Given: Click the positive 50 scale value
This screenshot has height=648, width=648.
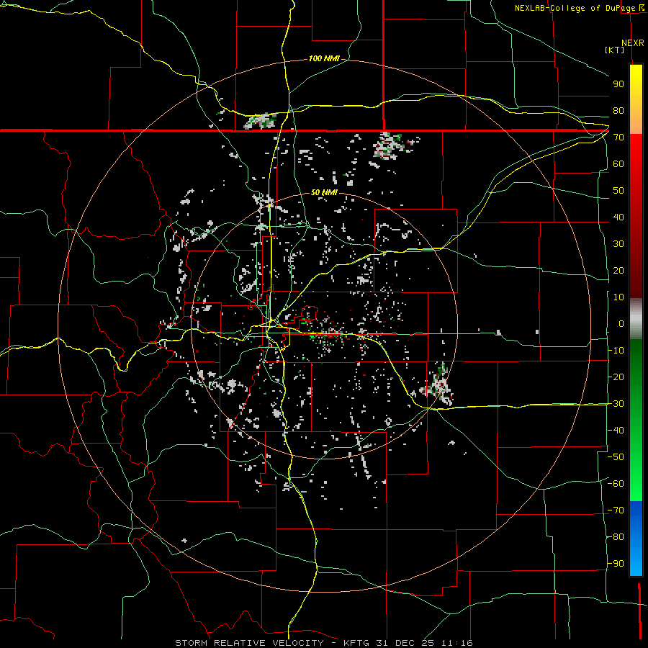Looking at the screenshot, I should (618, 191).
